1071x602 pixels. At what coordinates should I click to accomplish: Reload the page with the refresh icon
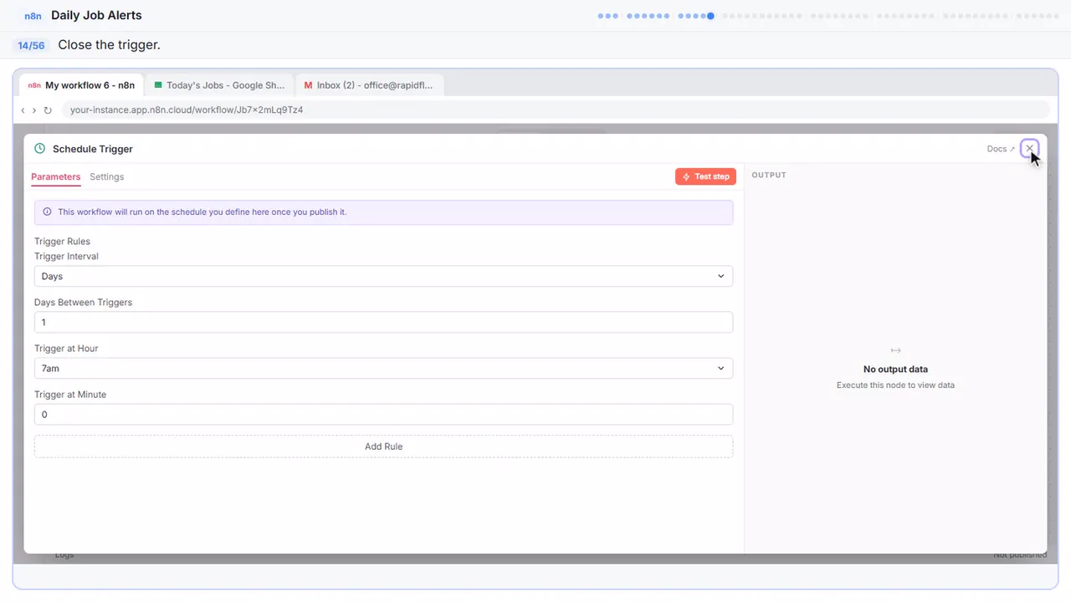(48, 110)
